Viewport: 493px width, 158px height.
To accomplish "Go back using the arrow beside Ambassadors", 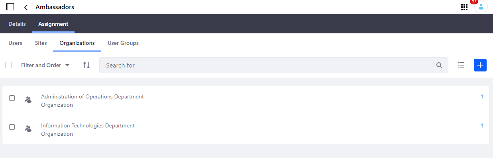I will pos(26,7).
